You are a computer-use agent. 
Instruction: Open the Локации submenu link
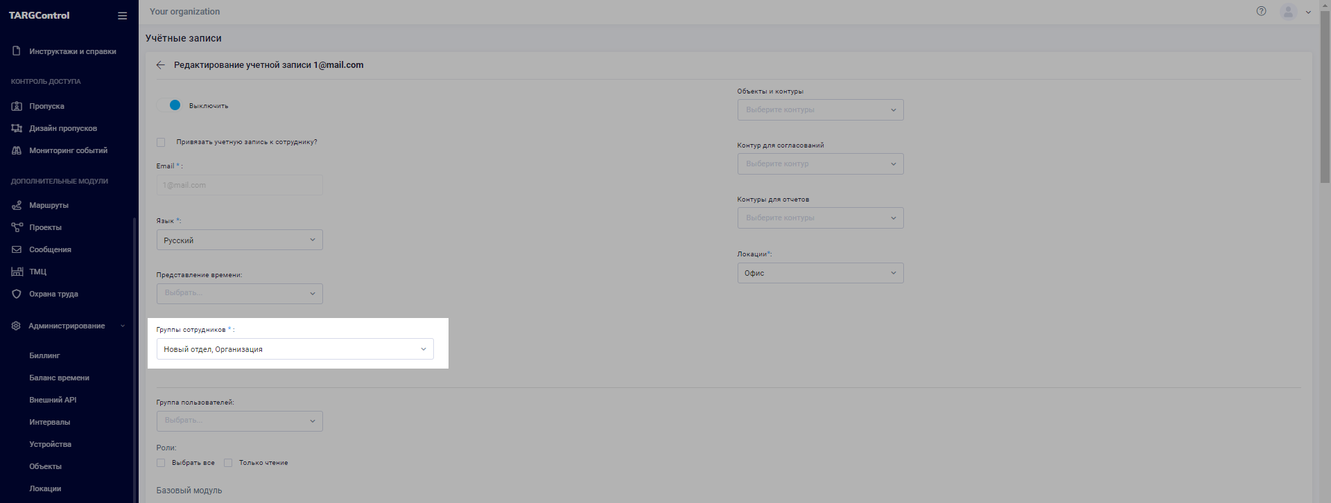pyautogui.click(x=45, y=488)
